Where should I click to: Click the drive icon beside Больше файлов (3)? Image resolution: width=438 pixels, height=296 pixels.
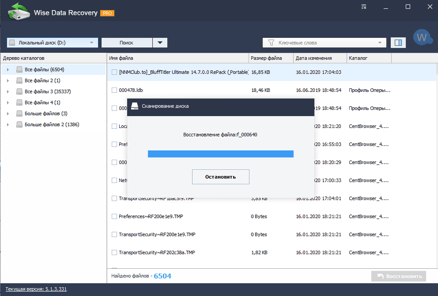[x=19, y=113]
